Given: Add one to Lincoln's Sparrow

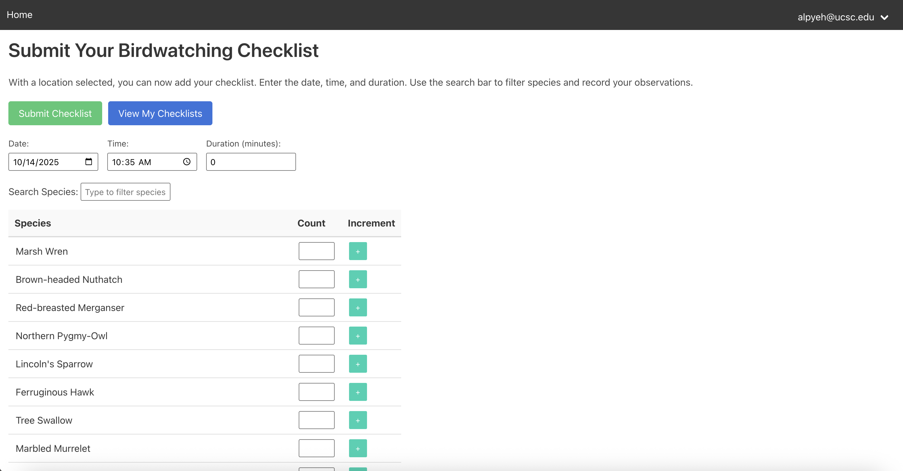Looking at the screenshot, I should pos(357,364).
